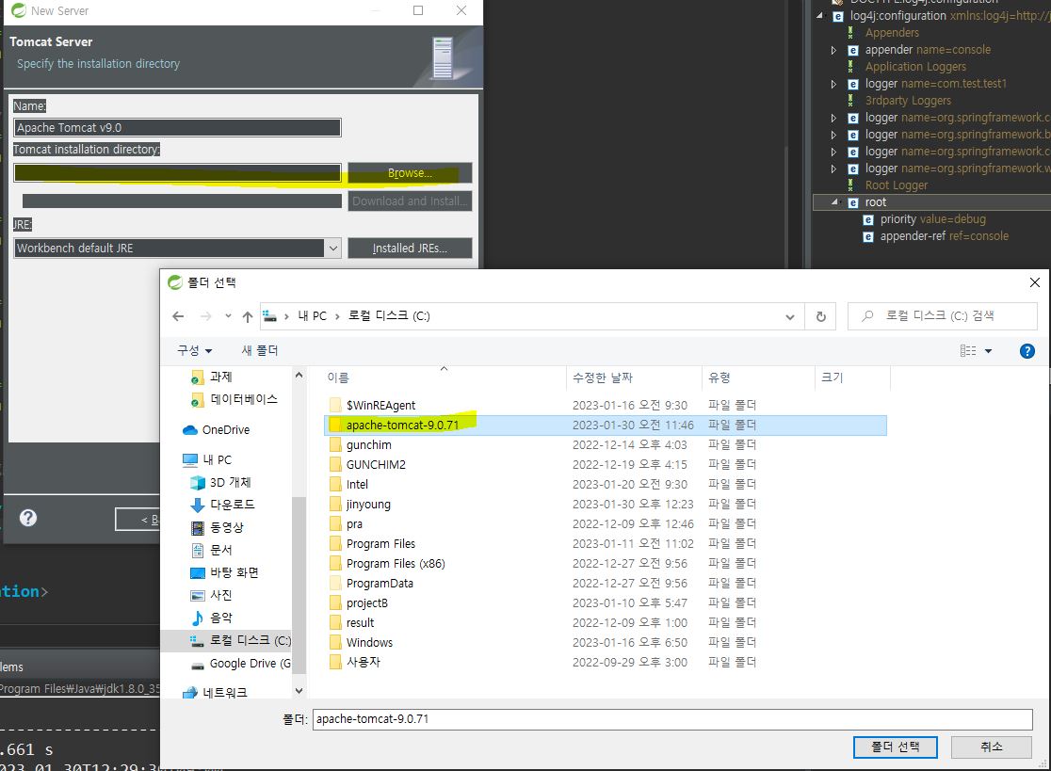Expand appender name=console node in outline
The image size is (1051, 771).
click(x=833, y=50)
